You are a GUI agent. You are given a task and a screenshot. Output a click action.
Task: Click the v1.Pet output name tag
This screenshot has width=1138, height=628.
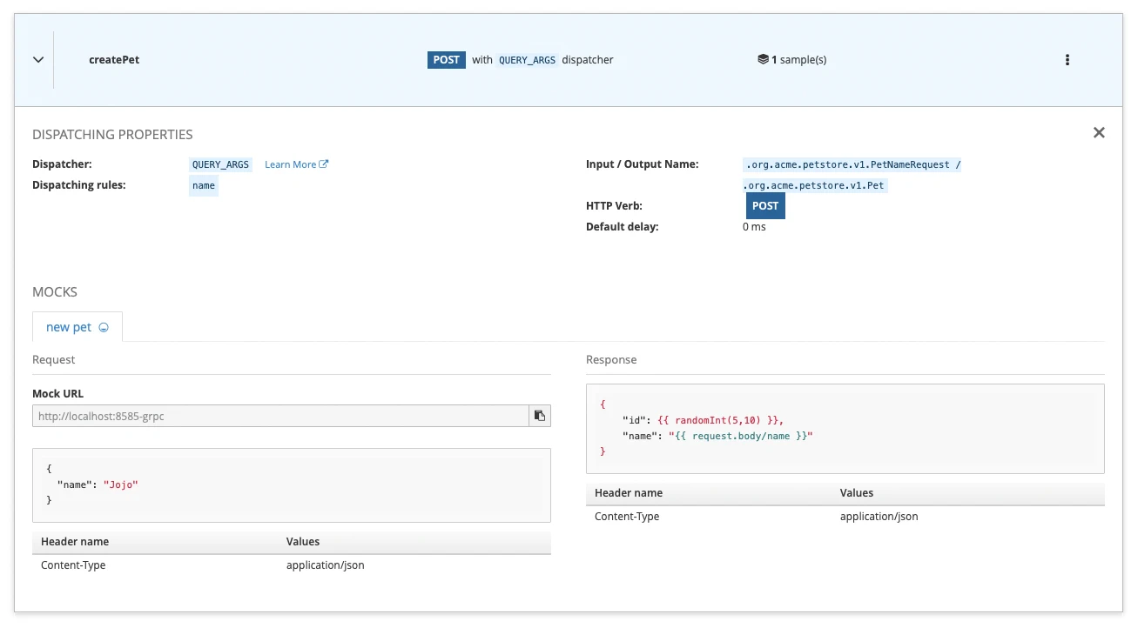click(815, 185)
